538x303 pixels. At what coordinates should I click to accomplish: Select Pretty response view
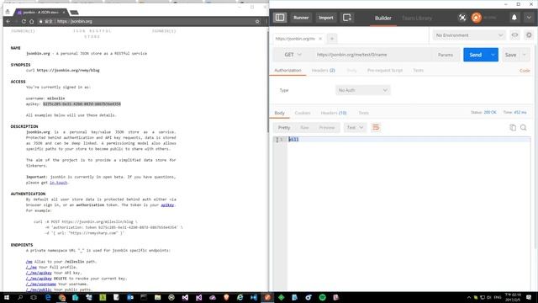[284, 127]
